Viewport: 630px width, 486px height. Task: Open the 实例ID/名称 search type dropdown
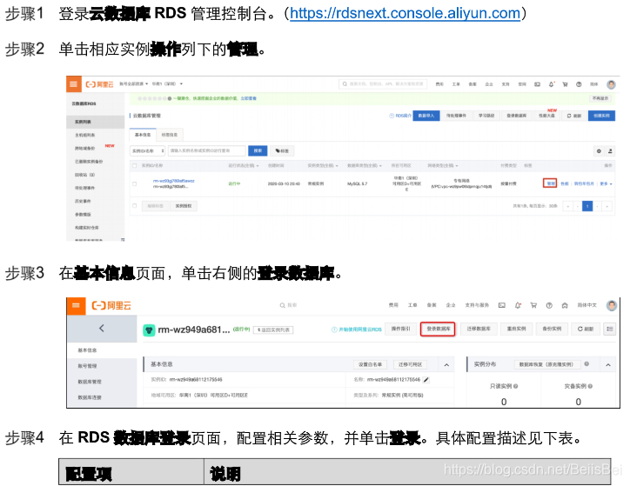click(x=148, y=151)
